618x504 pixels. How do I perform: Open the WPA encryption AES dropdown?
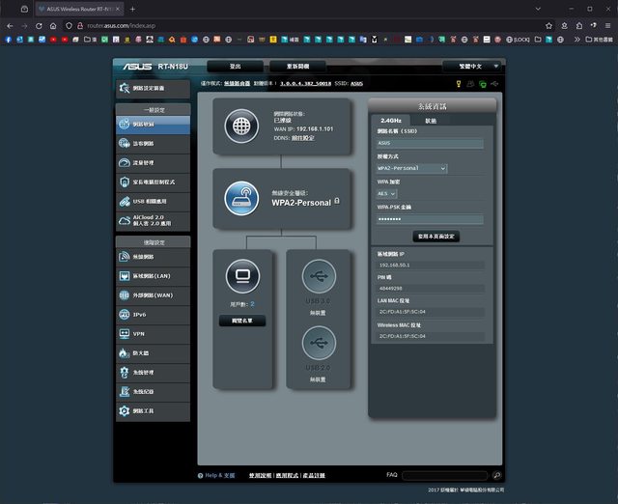pyautogui.click(x=386, y=193)
